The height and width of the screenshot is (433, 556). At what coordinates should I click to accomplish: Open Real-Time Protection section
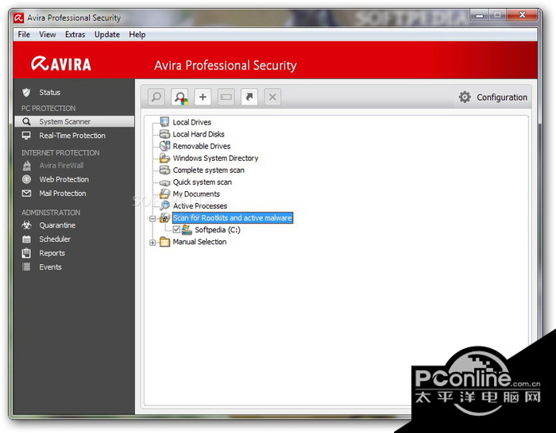point(72,136)
